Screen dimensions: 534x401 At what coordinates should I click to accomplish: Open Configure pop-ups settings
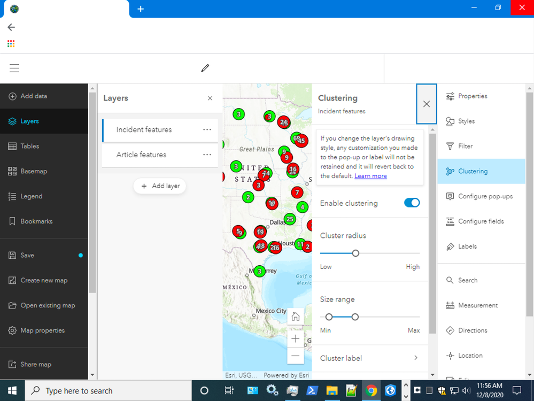pos(485,196)
